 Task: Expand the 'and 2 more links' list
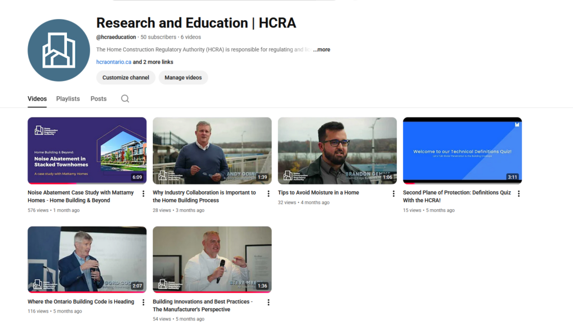point(153,62)
